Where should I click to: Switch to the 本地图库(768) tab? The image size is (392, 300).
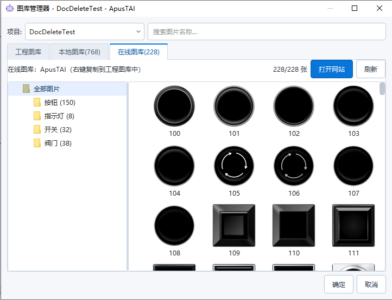point(79,52)
